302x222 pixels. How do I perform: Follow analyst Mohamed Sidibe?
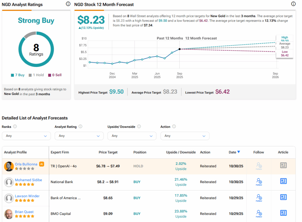coord(259,182)
